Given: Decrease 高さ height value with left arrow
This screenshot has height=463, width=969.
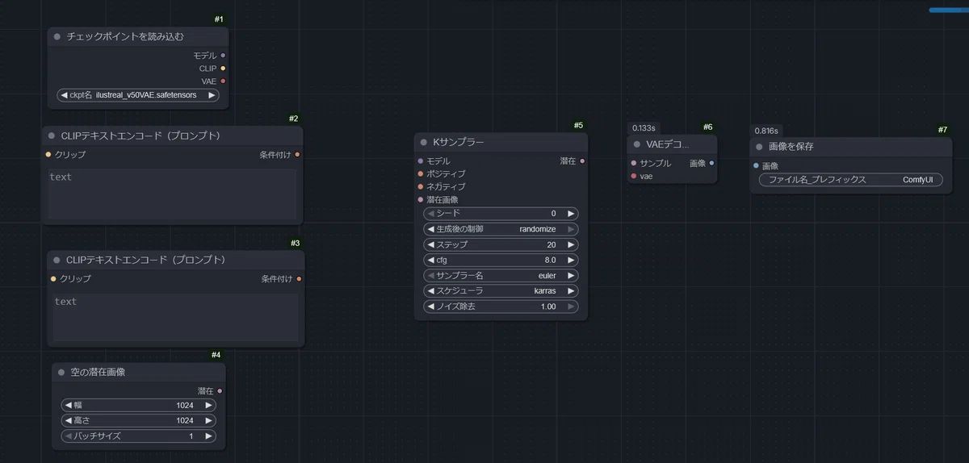Looking at the screenshot, I should point(69,420).
